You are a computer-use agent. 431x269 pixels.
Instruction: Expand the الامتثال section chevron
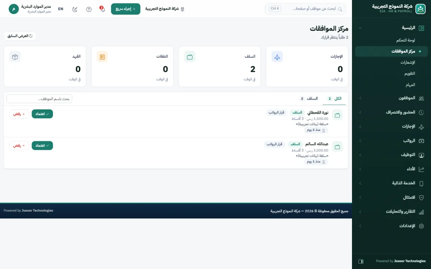tap(360, 197)
